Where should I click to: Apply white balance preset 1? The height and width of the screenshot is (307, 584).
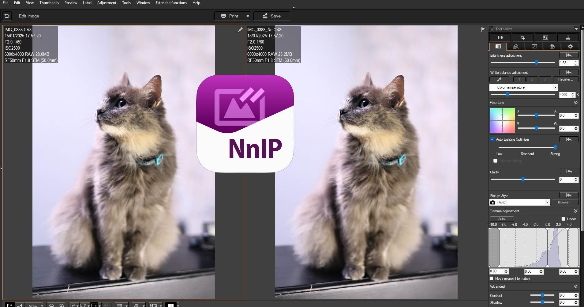coord(519,79)
